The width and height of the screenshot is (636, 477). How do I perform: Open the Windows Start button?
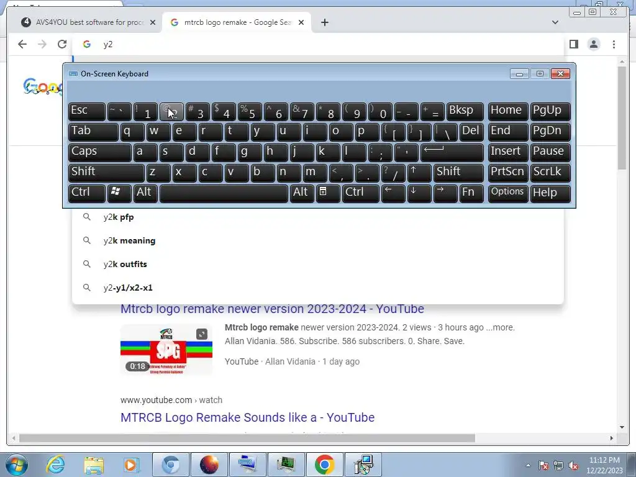(x=16, y=465)
